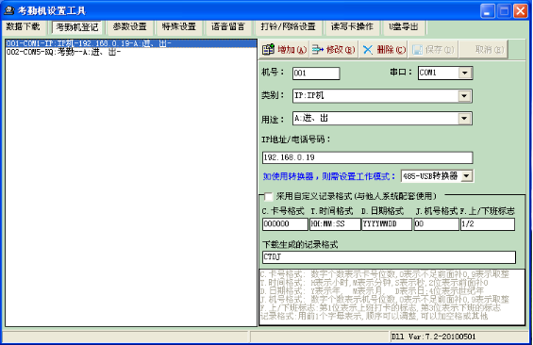The width and height of the screenshot is (533, 345).
Task: Click the 卡号格式 000000 field
Action: [x=285, y=224]
